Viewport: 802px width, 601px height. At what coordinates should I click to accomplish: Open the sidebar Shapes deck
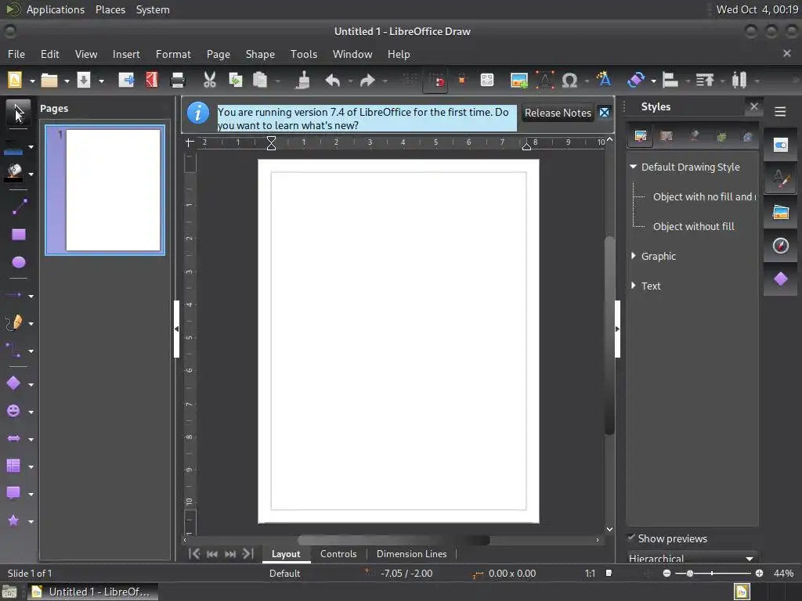click(x=781, y=279)
